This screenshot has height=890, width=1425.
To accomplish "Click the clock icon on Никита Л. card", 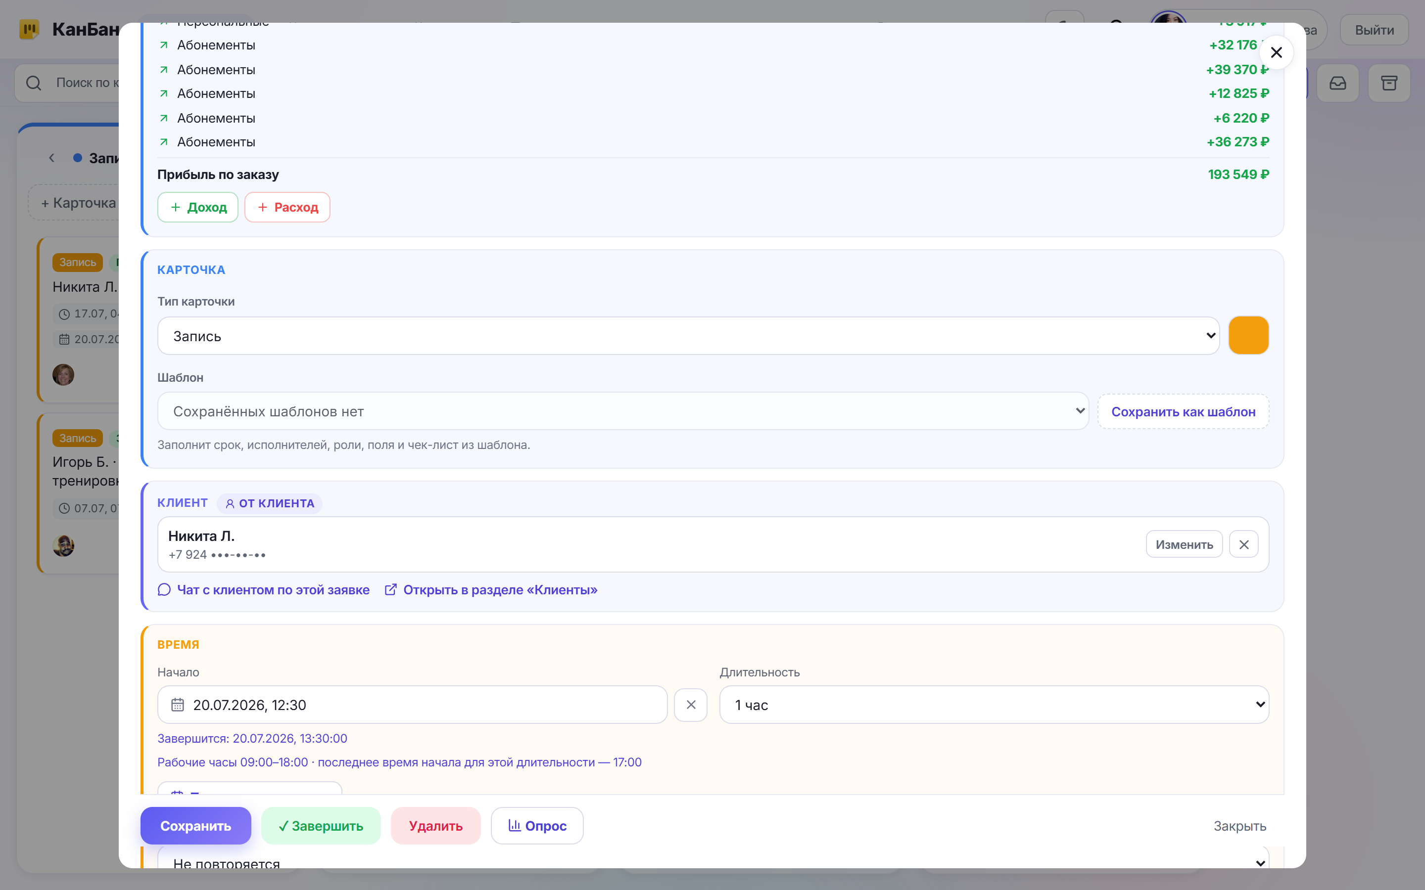I will [x=64, y=314].
